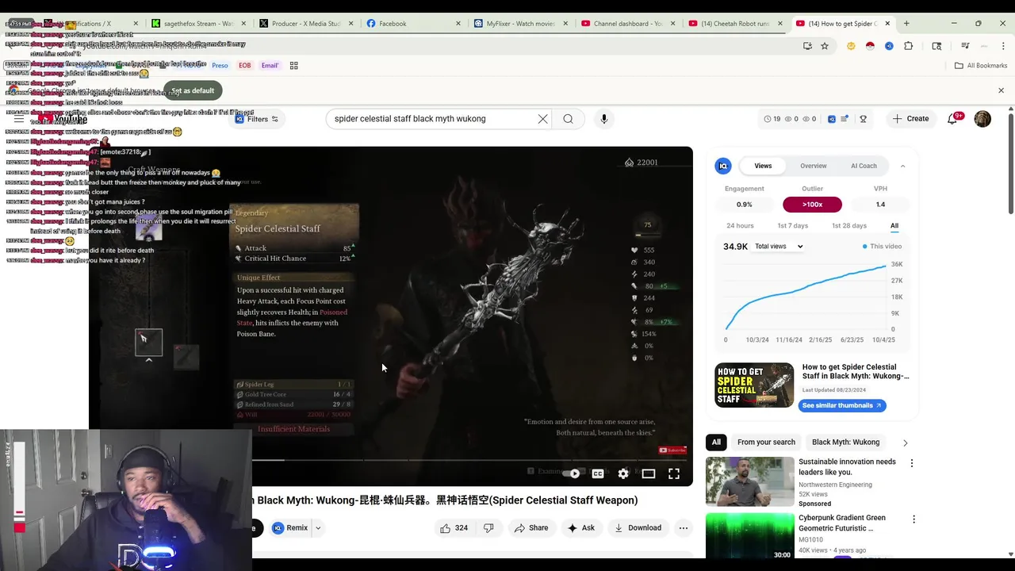Open Chrome extensions puzzle icon
The height and width of the screenshot is (571, 1015).
908,46
